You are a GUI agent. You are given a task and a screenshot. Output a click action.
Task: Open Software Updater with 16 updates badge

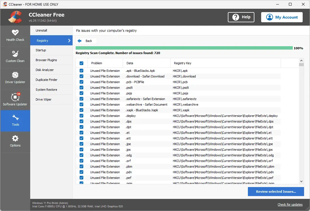(15, 99)
